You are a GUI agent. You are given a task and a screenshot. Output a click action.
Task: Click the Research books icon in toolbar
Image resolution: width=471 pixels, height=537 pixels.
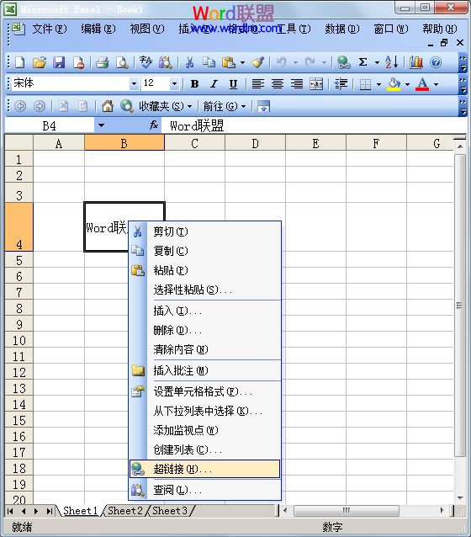[166, 62]
